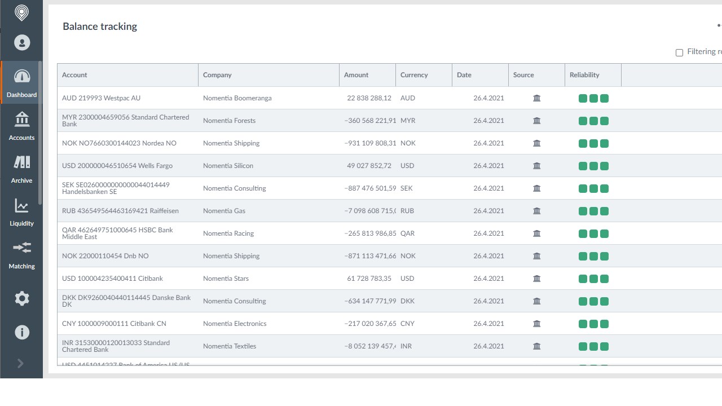This screenshot has width=722, height=406.
Task: Click reliability indicator for Westpac AU row
Action: point(593,99)
